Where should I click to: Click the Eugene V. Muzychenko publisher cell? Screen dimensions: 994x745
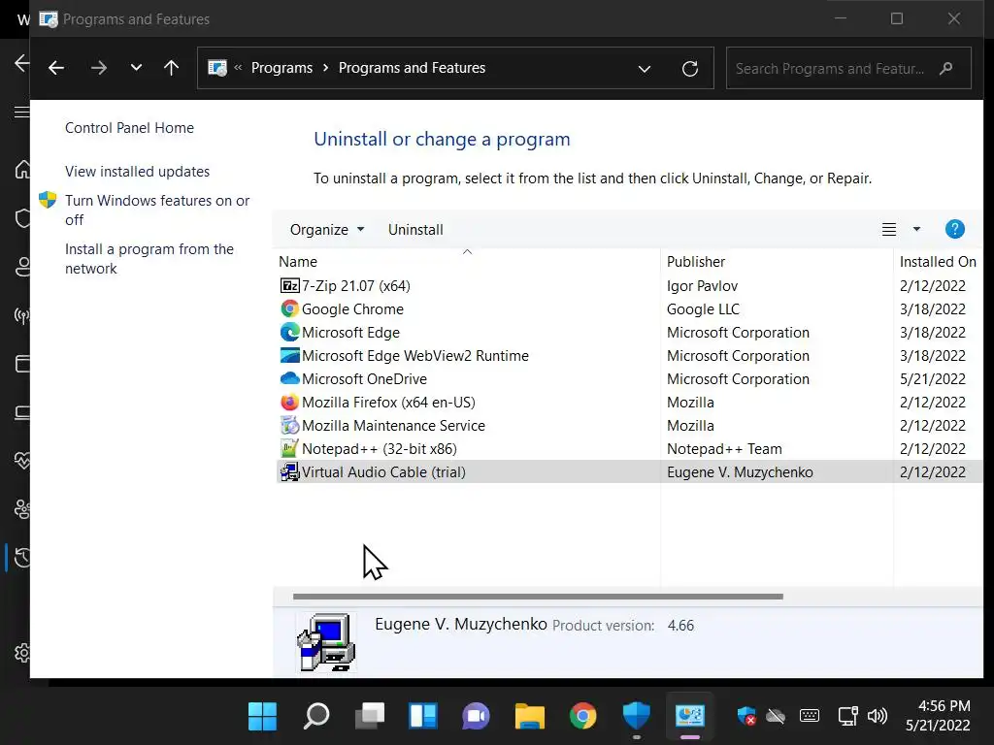click(x=740, y=472)
